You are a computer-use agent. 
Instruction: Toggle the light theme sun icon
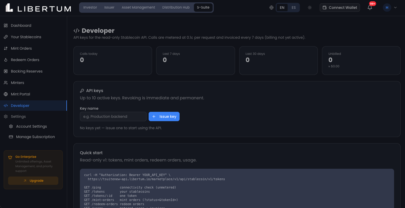tap(310, 8)
